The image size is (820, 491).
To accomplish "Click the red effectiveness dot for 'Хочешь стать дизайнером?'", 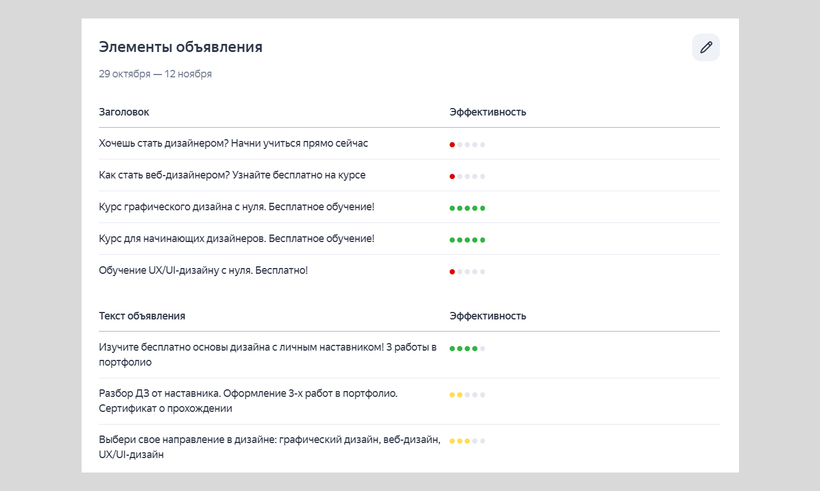I will (453, 144).
